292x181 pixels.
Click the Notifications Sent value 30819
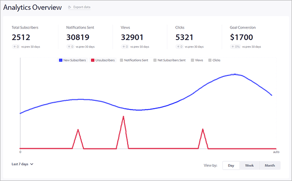click(78, 37)
